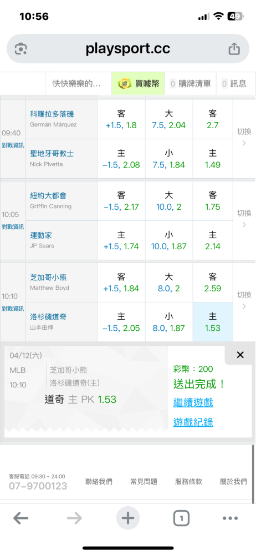Click the 遊戲紀錄 link

(193, 422)
